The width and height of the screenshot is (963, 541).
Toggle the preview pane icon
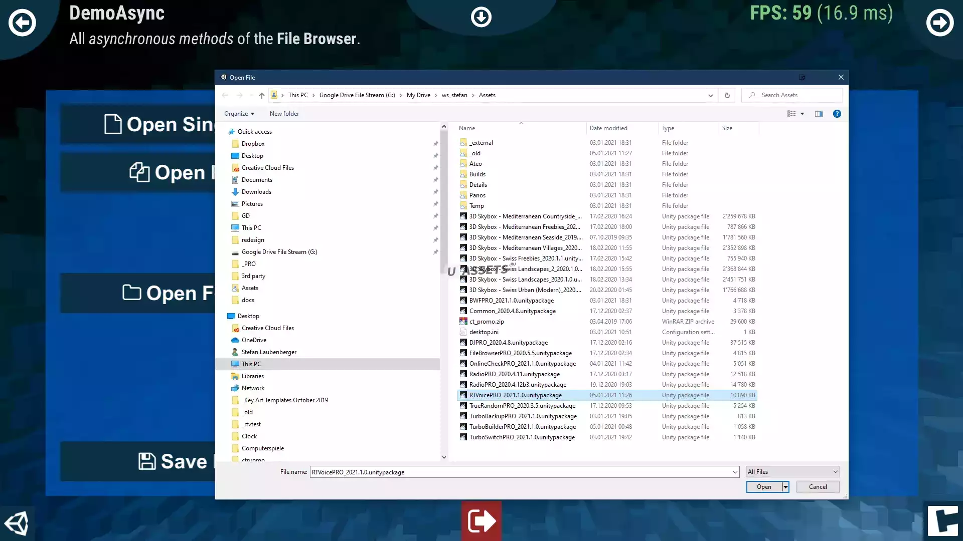click(819, 114)
